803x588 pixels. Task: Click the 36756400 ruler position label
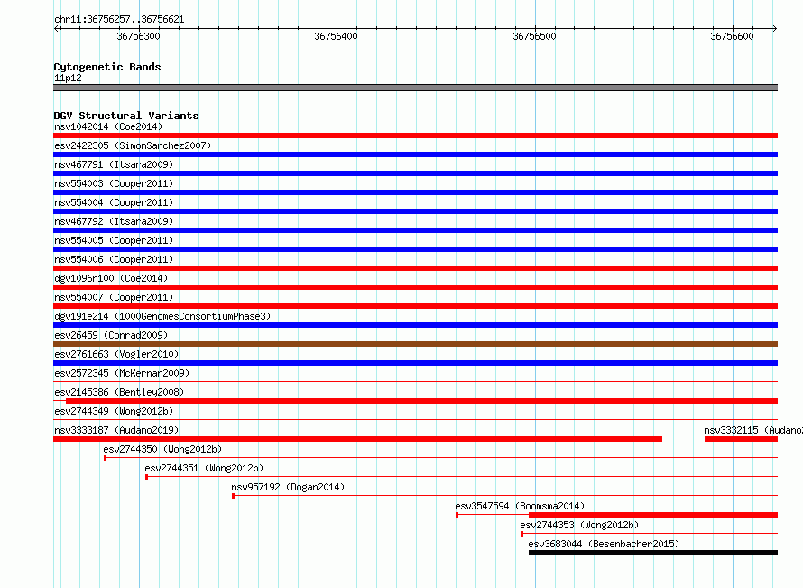point(336,36)
